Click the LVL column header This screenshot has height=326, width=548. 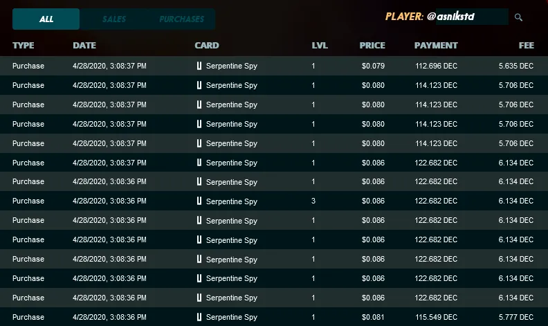pyautogui.click(x=320, y=46)
